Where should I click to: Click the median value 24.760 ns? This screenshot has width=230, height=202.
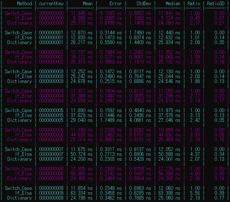[169, 23]
